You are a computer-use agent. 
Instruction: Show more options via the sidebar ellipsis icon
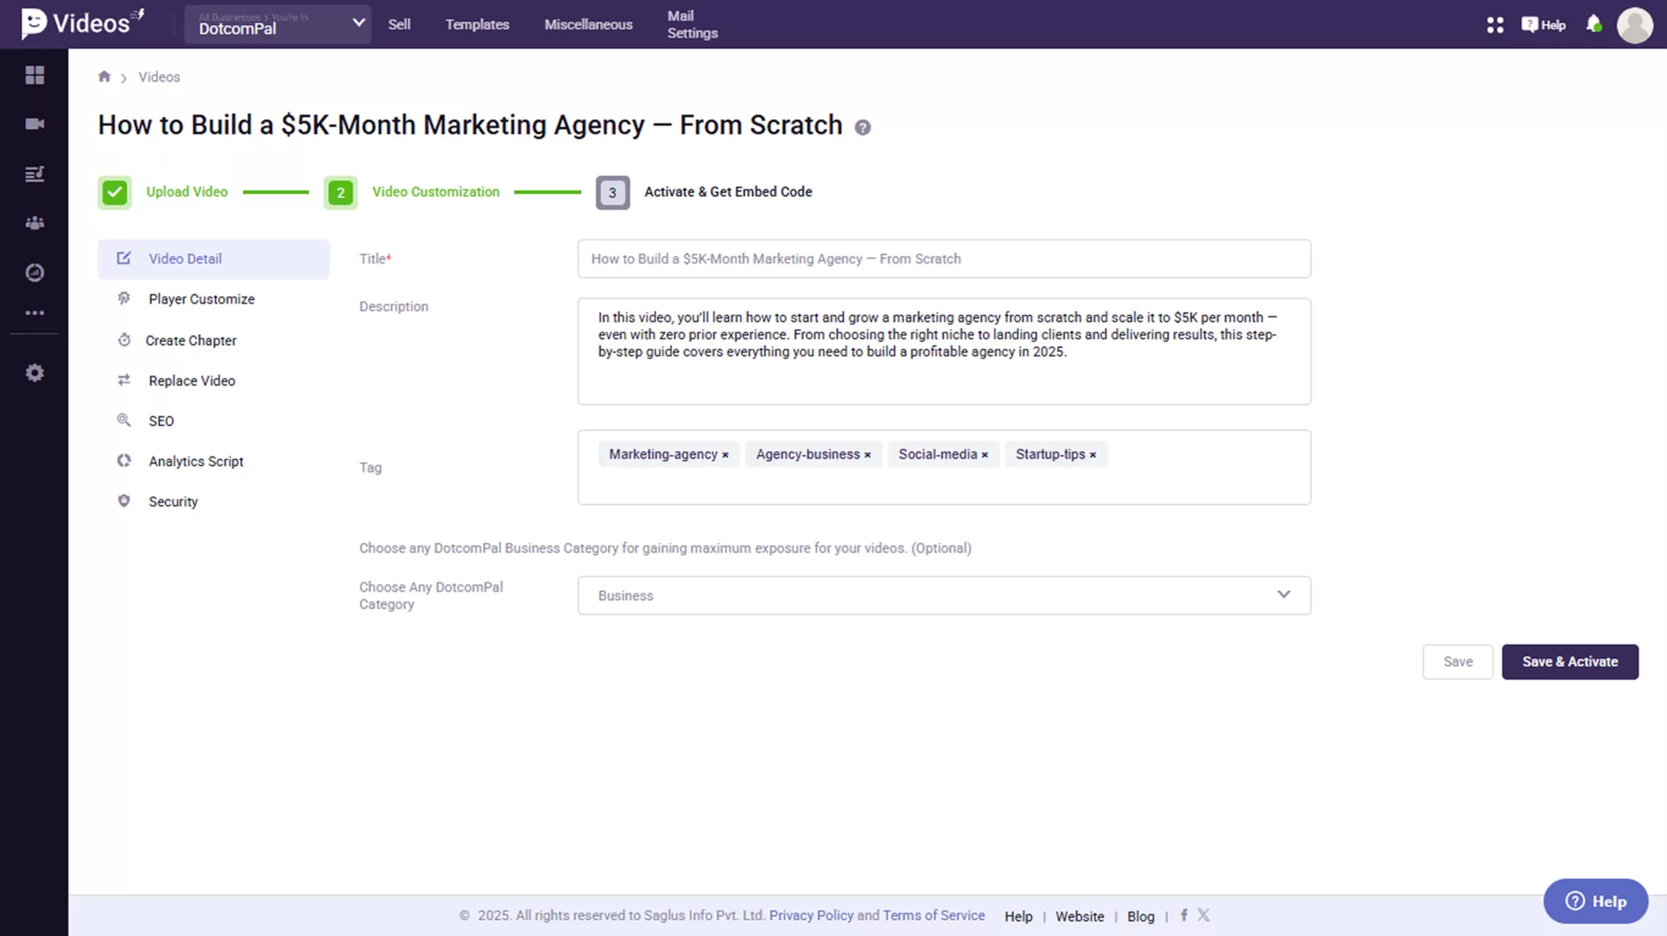click(34, 313)
